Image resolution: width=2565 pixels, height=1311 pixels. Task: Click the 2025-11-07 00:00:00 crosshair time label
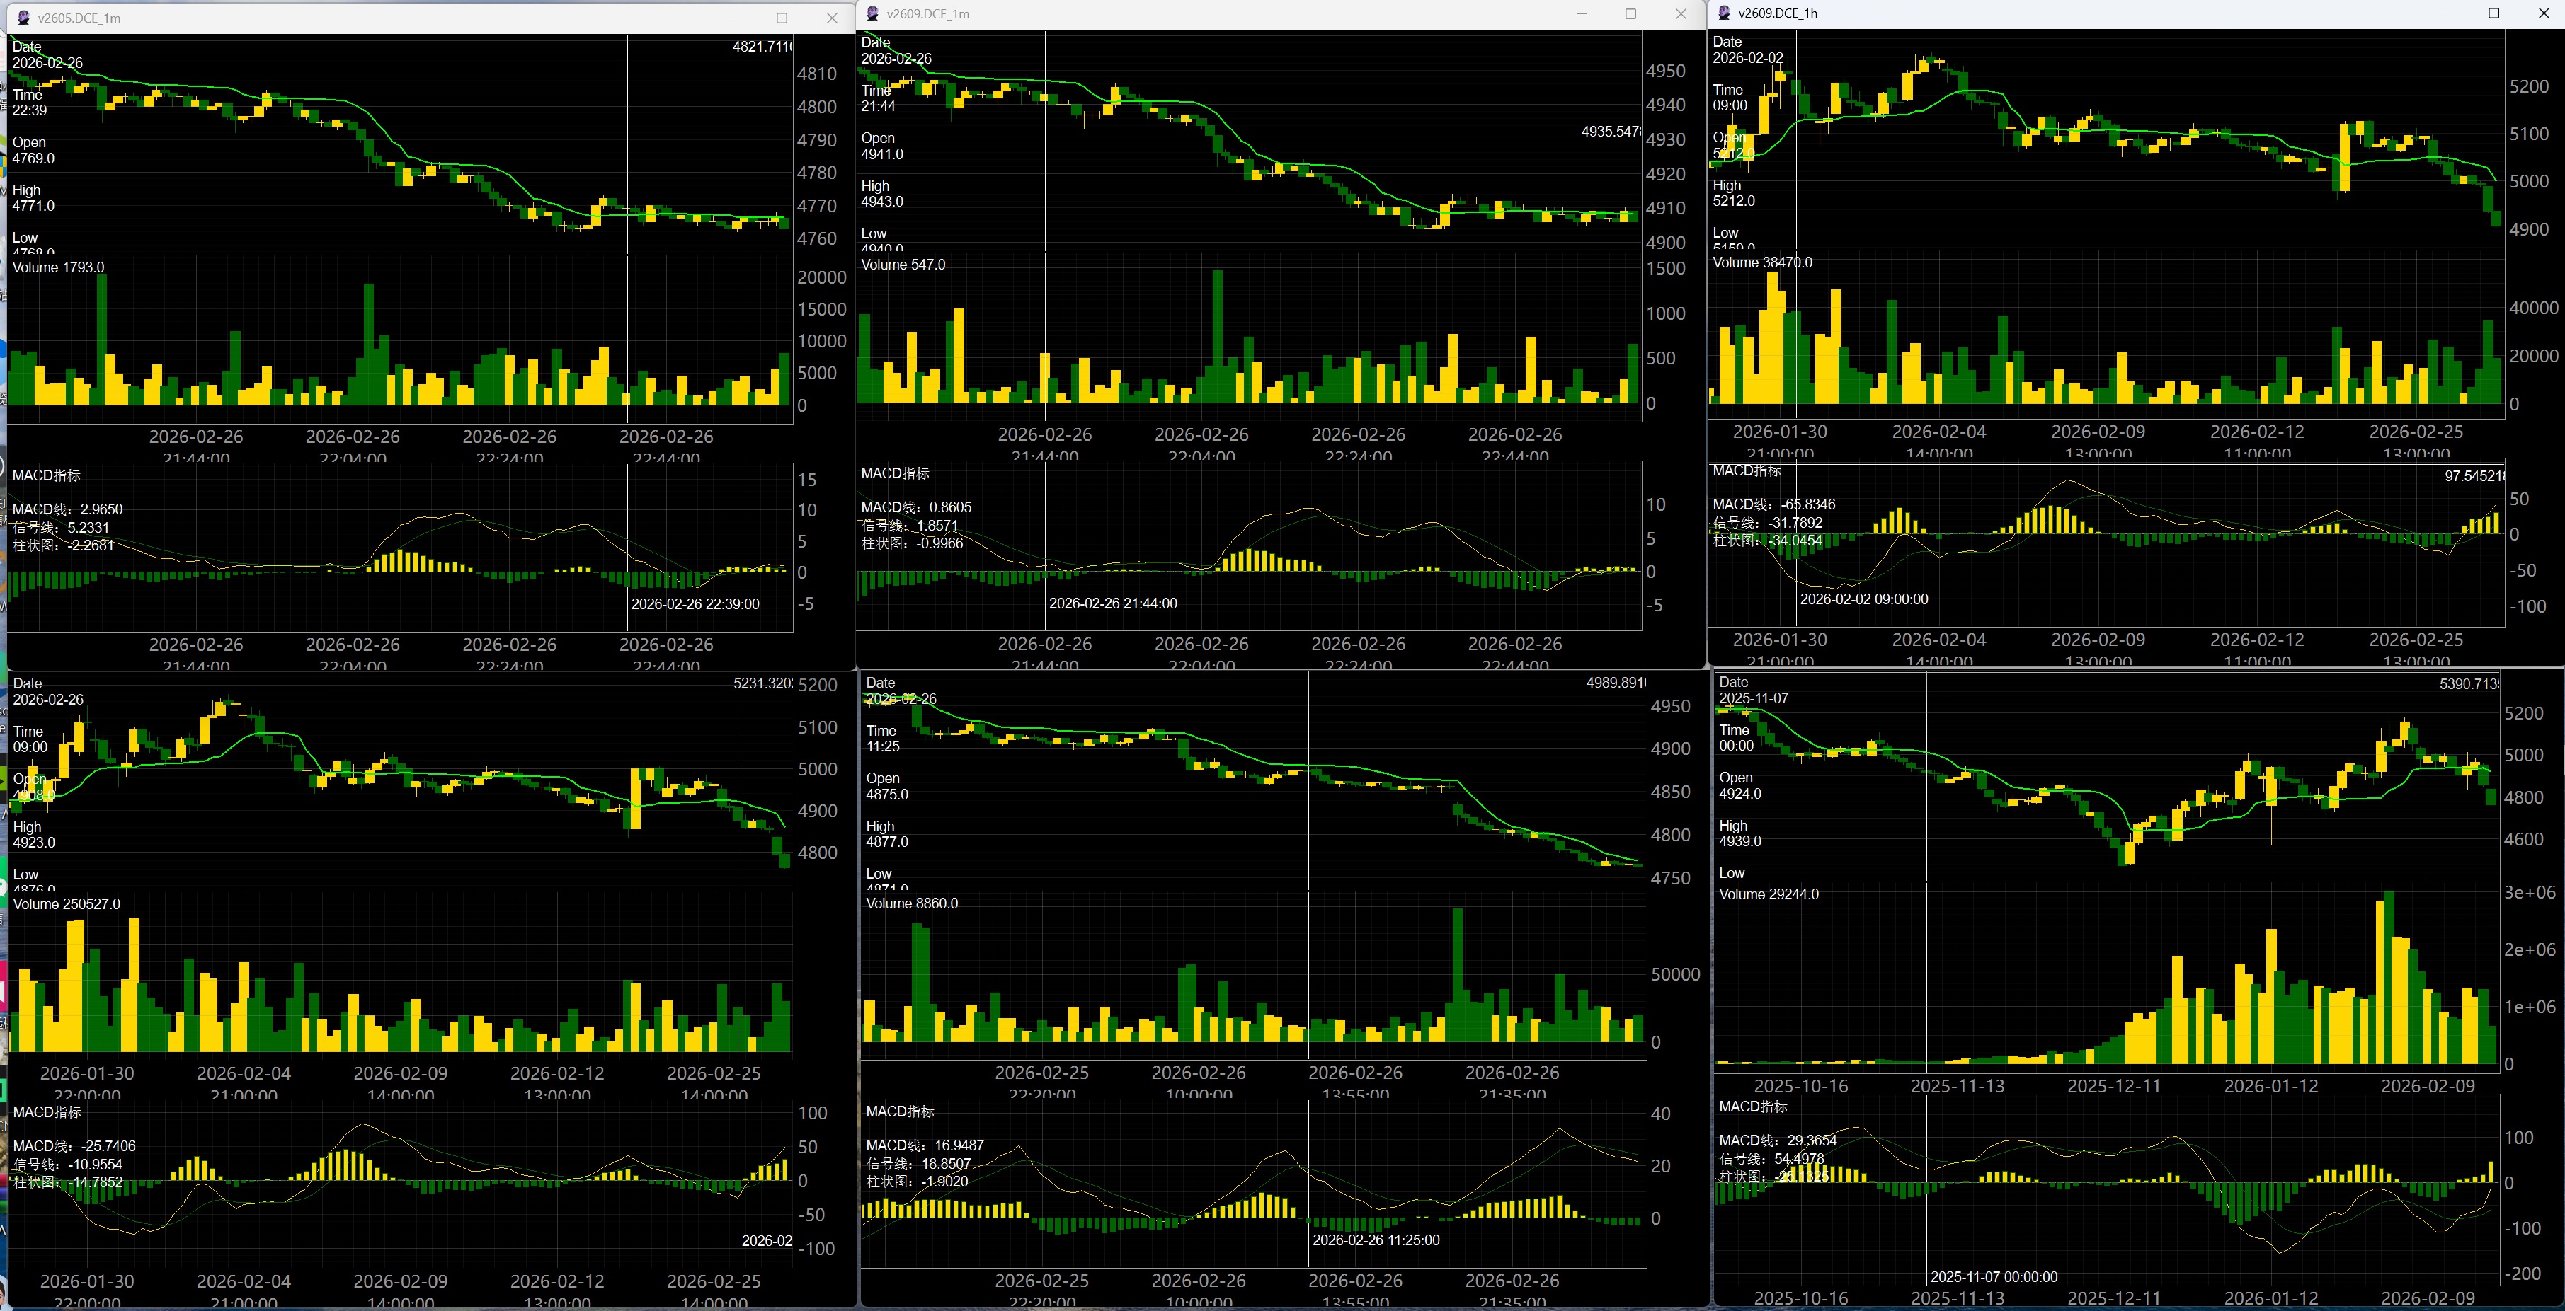tap(1994, 1276)
